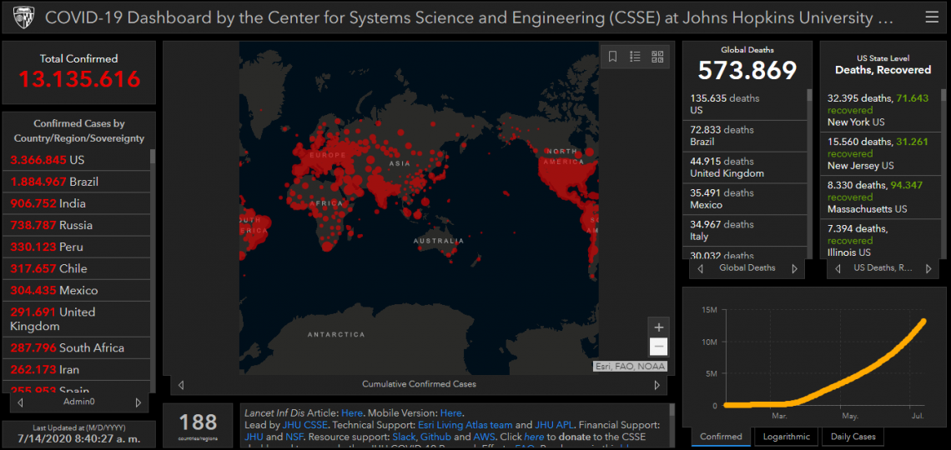
Task: Select South Africa in confirmed cases list
Action: pyautogui.click(x=77, y=348)
